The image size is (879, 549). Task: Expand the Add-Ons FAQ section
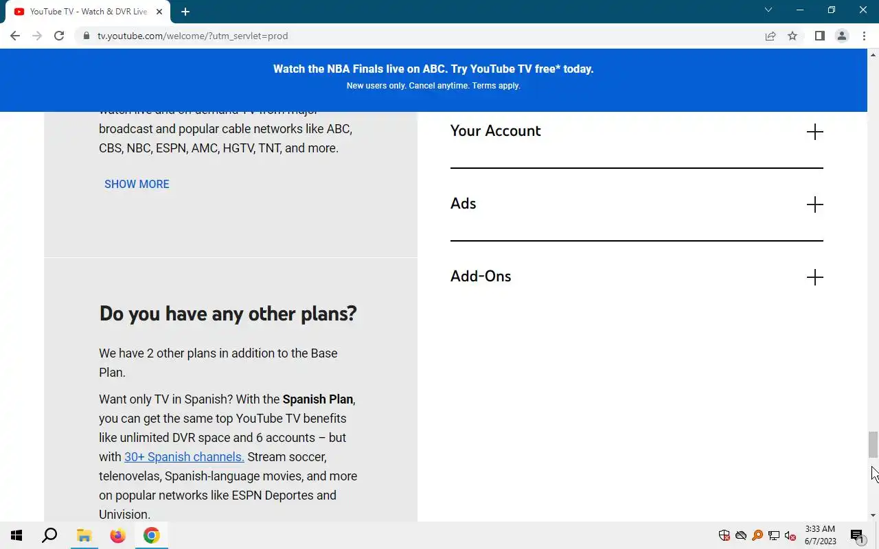tap(636, 277)
